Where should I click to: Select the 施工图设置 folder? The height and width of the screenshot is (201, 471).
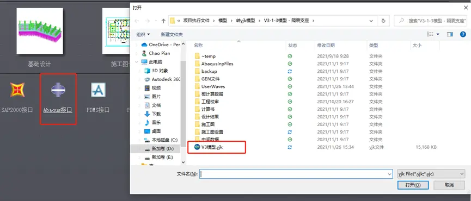(x=209, y=132)
